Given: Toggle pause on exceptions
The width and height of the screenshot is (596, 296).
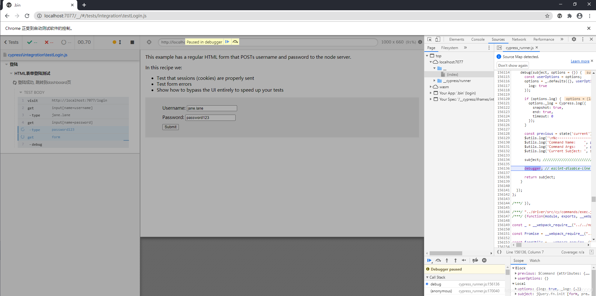Looking at the screenshot, I should (x=484, y=261).
